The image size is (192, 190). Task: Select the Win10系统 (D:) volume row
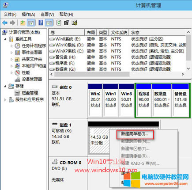point(117,45)
